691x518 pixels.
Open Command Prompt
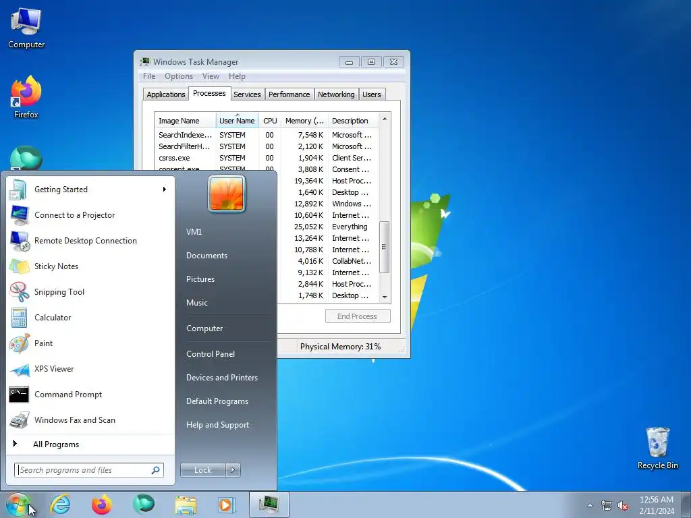tap(90, 394)
